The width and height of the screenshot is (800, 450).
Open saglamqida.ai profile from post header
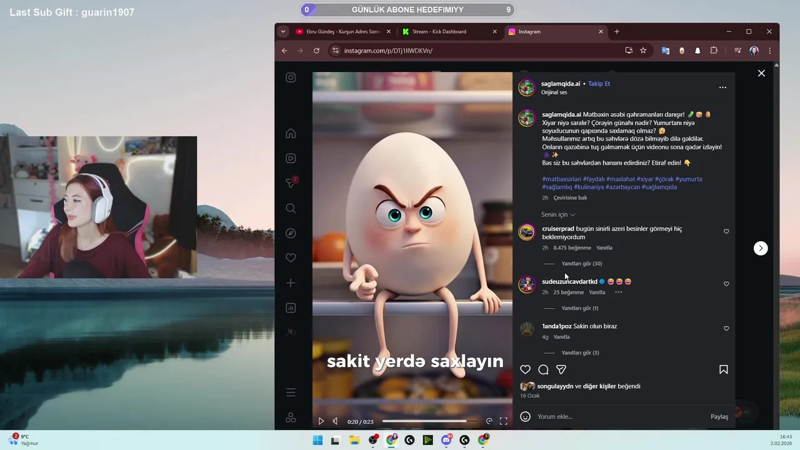(561, 83)
